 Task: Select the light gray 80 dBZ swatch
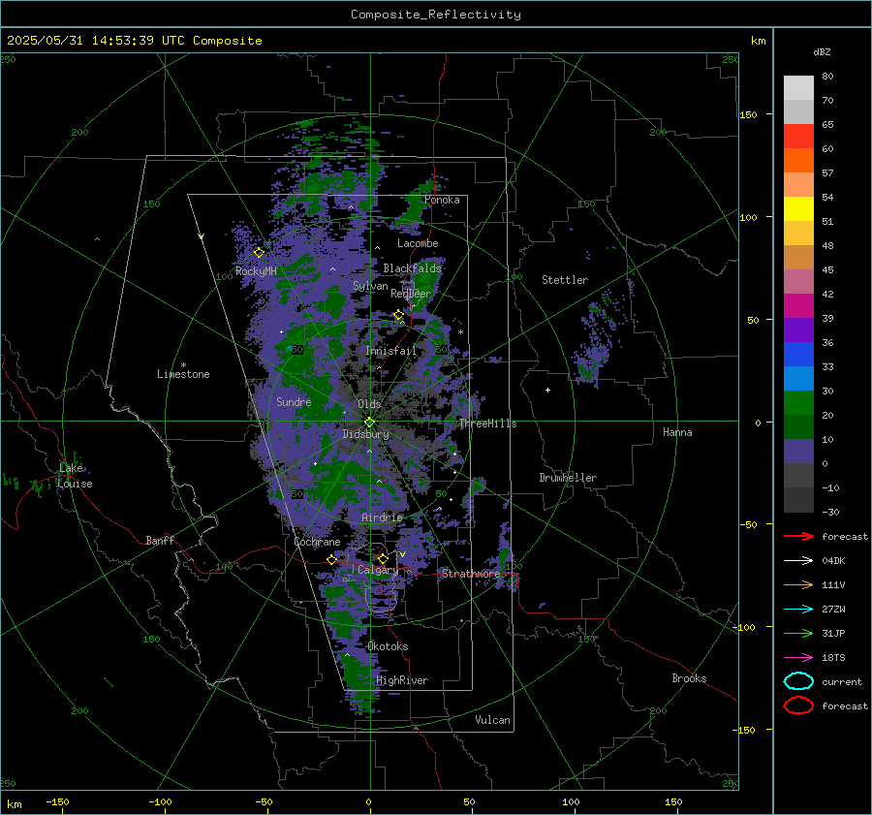click(x=798, y=87)
